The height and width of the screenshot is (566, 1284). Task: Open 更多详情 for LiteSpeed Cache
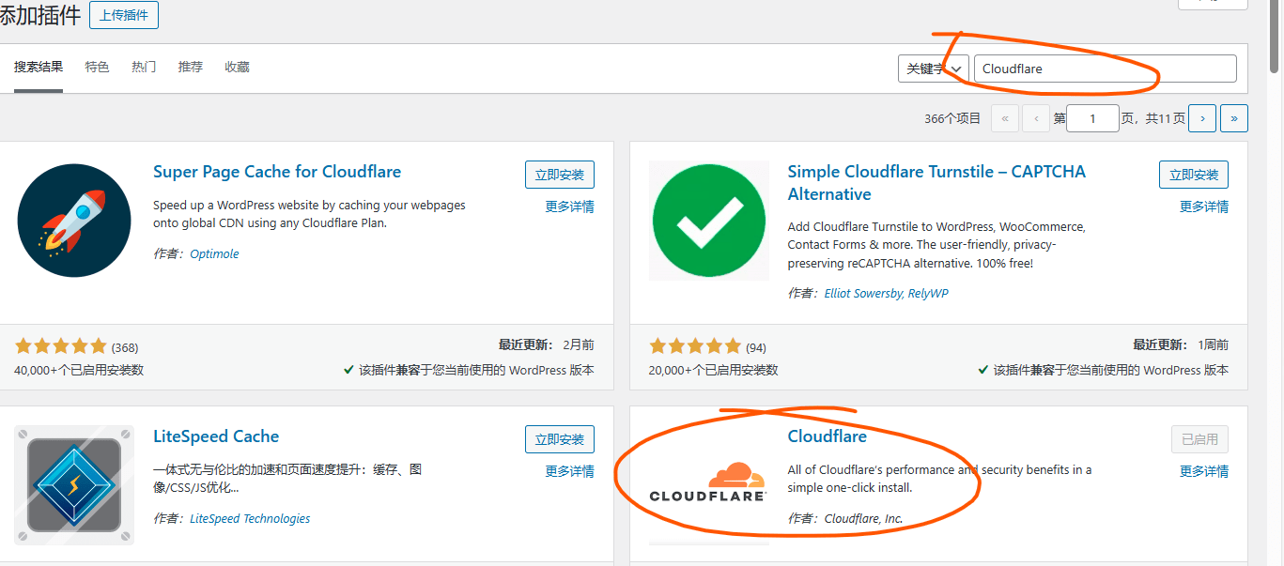pyautogui.click(x=570, y=471)
